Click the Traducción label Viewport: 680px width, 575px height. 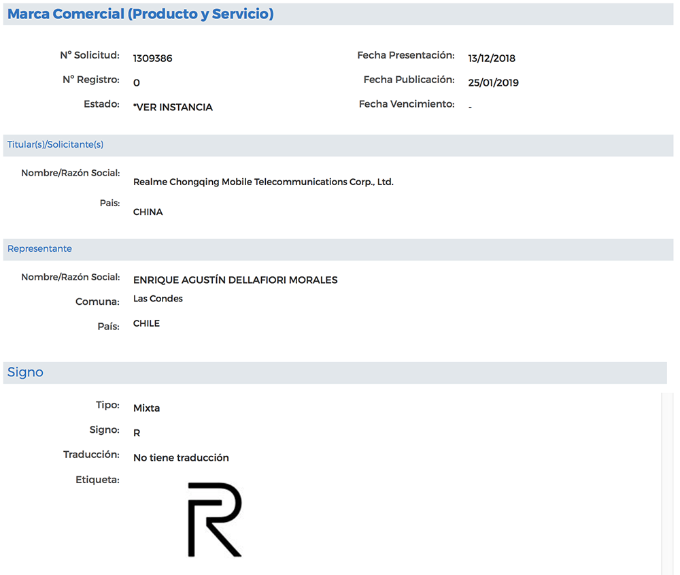coord(92,455)
